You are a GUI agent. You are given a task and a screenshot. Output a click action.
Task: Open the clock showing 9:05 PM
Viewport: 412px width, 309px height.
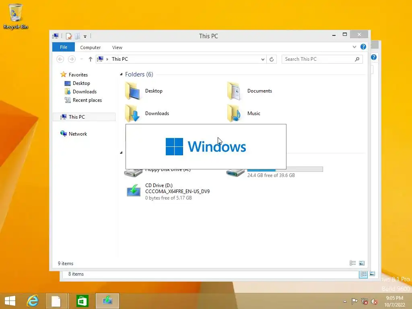(394, 301)
